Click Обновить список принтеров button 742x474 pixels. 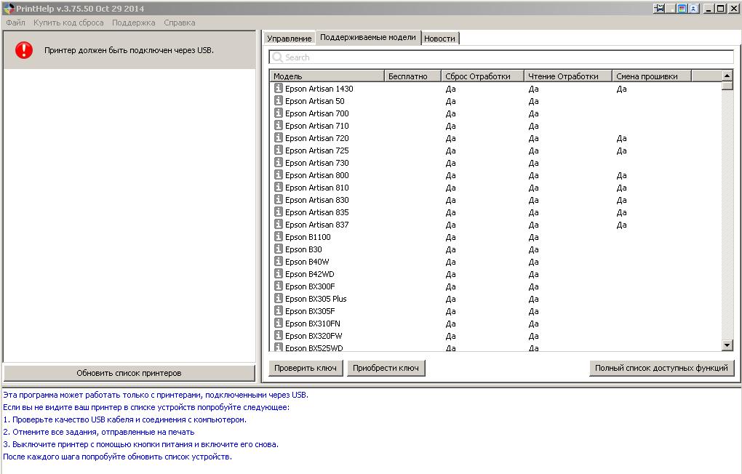(129, 373)
